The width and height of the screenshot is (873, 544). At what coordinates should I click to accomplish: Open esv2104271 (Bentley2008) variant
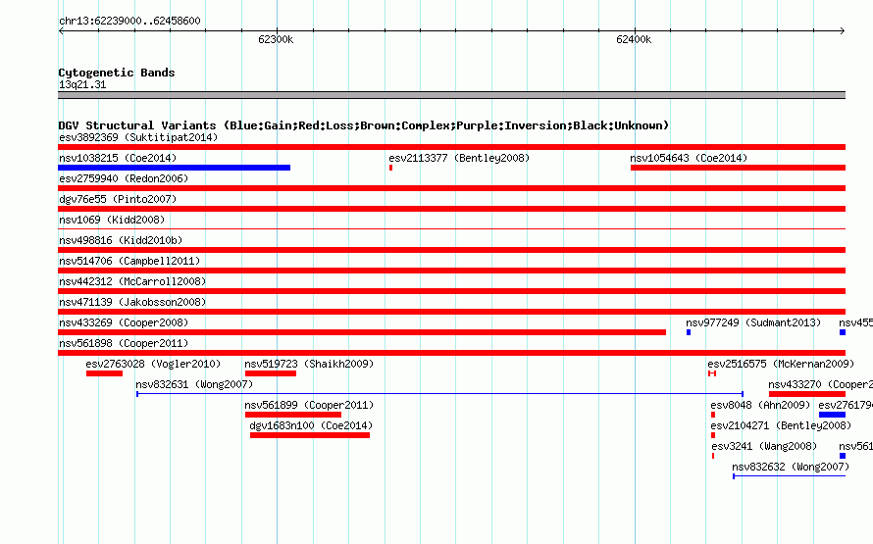click(781, 425)
